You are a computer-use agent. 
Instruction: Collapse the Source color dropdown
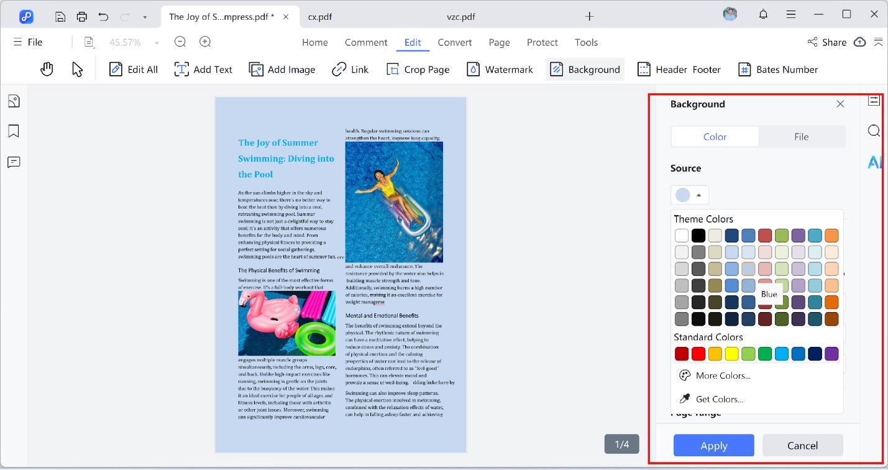coord(690,195)
